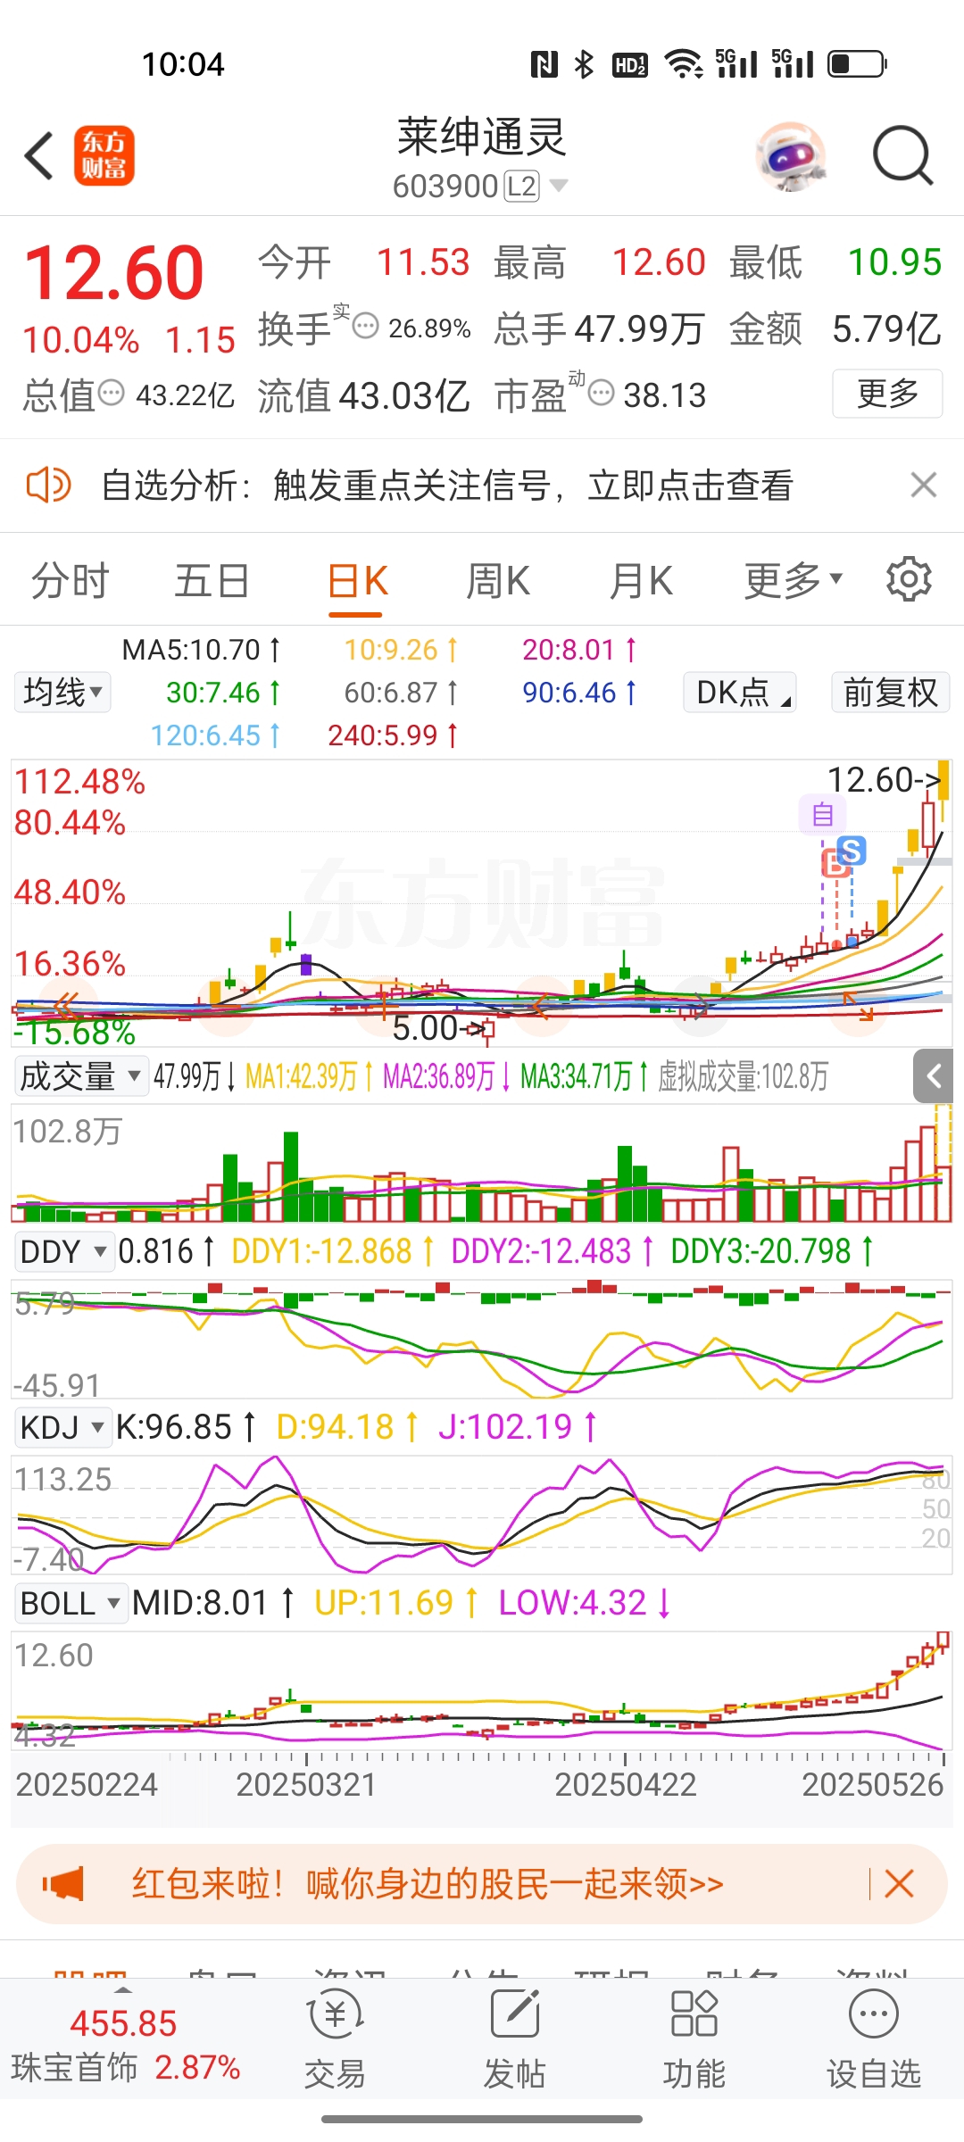Open the BOLL indicator dropdown
This screenshot has width=964, height=2142.
71,1603
